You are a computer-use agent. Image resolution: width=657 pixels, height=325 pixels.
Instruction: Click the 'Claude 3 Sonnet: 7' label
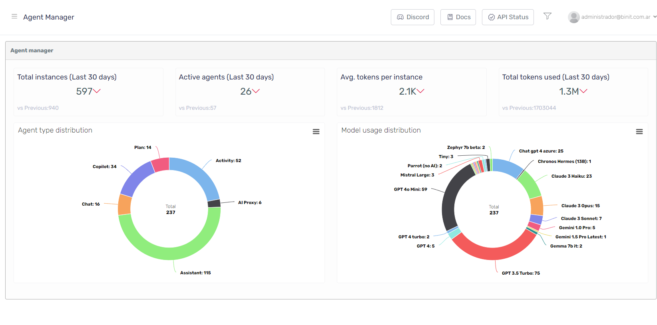tap(581, 219)
